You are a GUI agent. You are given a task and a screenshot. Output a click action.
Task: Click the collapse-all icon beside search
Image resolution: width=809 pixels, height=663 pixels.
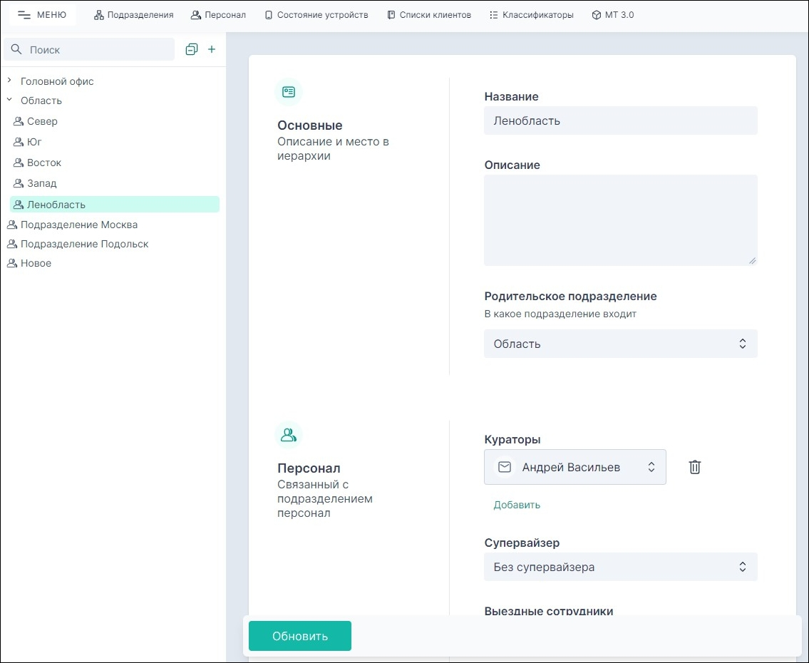[191, 49]
